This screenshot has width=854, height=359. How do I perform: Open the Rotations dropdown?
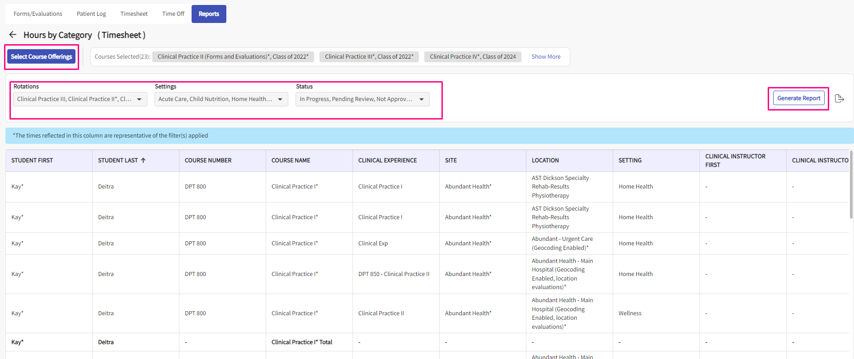click(80, 99)
